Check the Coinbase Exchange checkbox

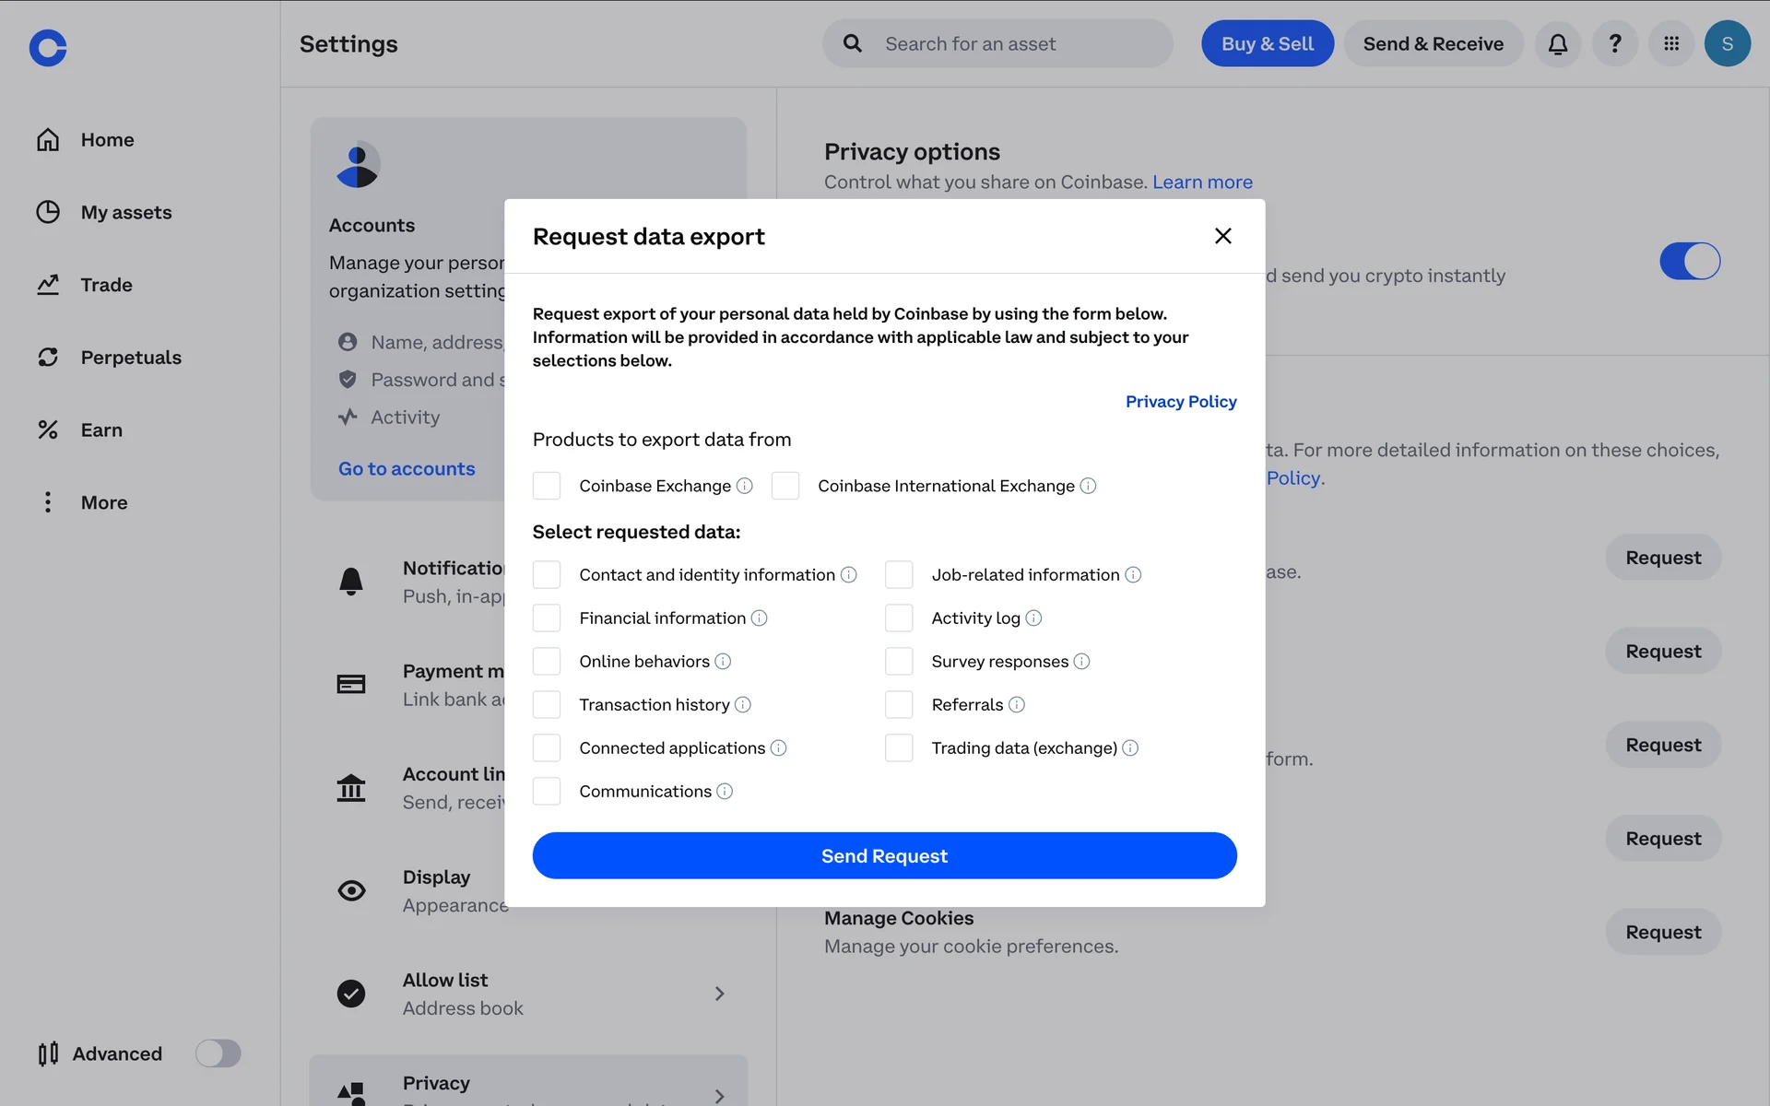pyautogui.click(x=547, y=486)
